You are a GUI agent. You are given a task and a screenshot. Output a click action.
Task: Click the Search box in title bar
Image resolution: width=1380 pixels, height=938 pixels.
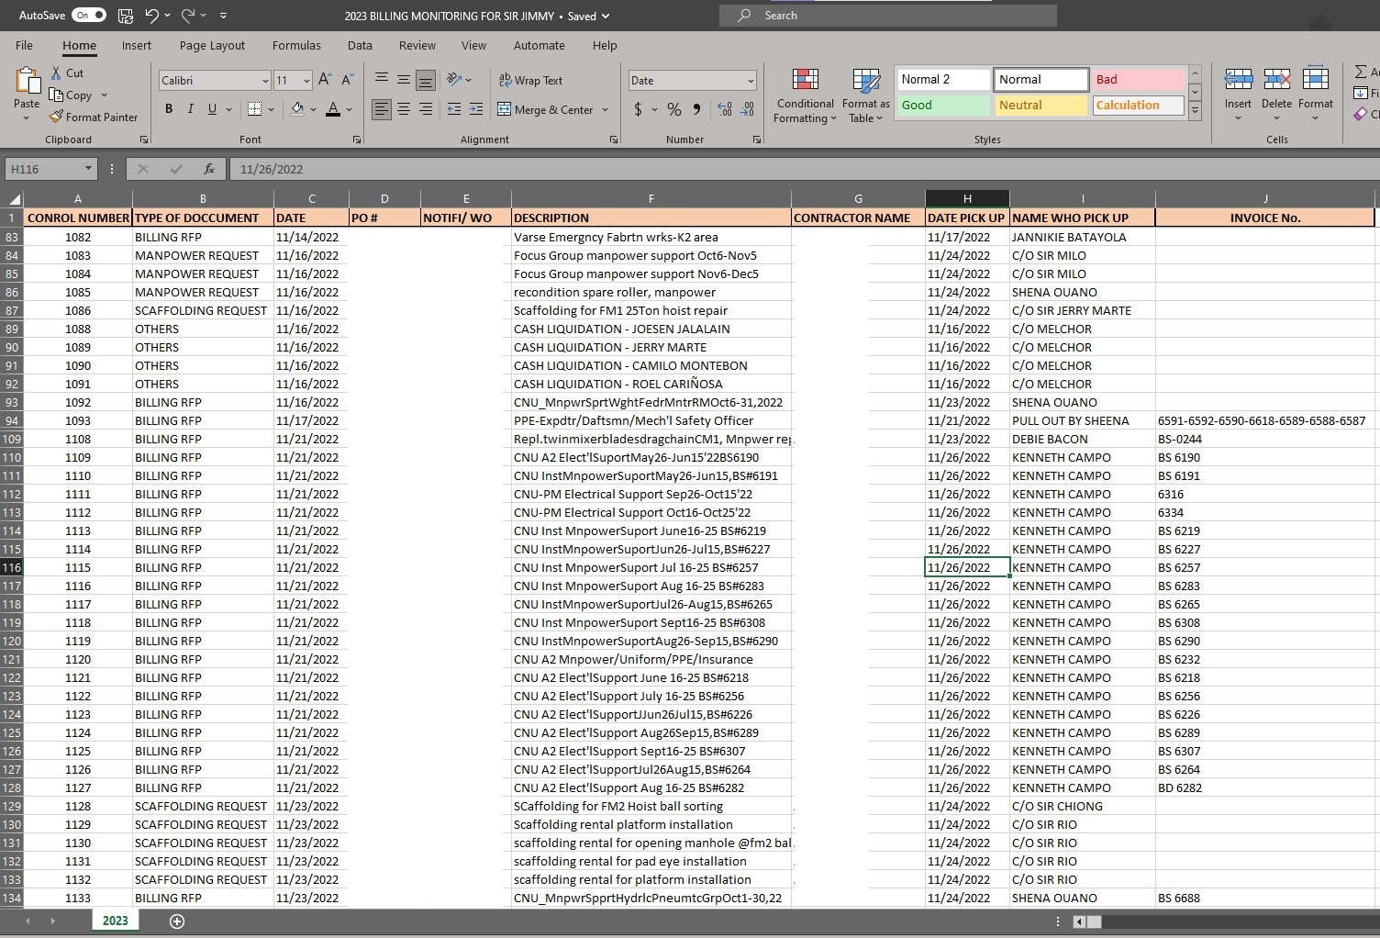[x=888, y=16]
